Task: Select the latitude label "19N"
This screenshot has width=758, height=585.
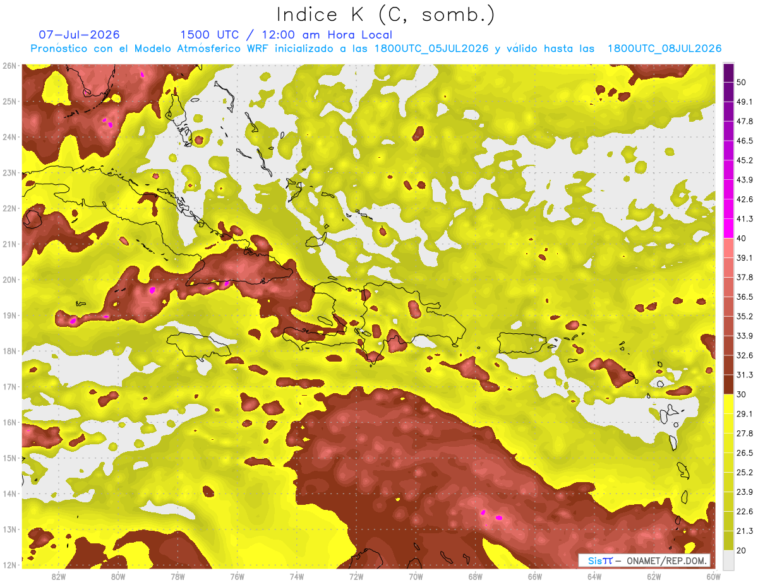Action: [x=9, y=316]
